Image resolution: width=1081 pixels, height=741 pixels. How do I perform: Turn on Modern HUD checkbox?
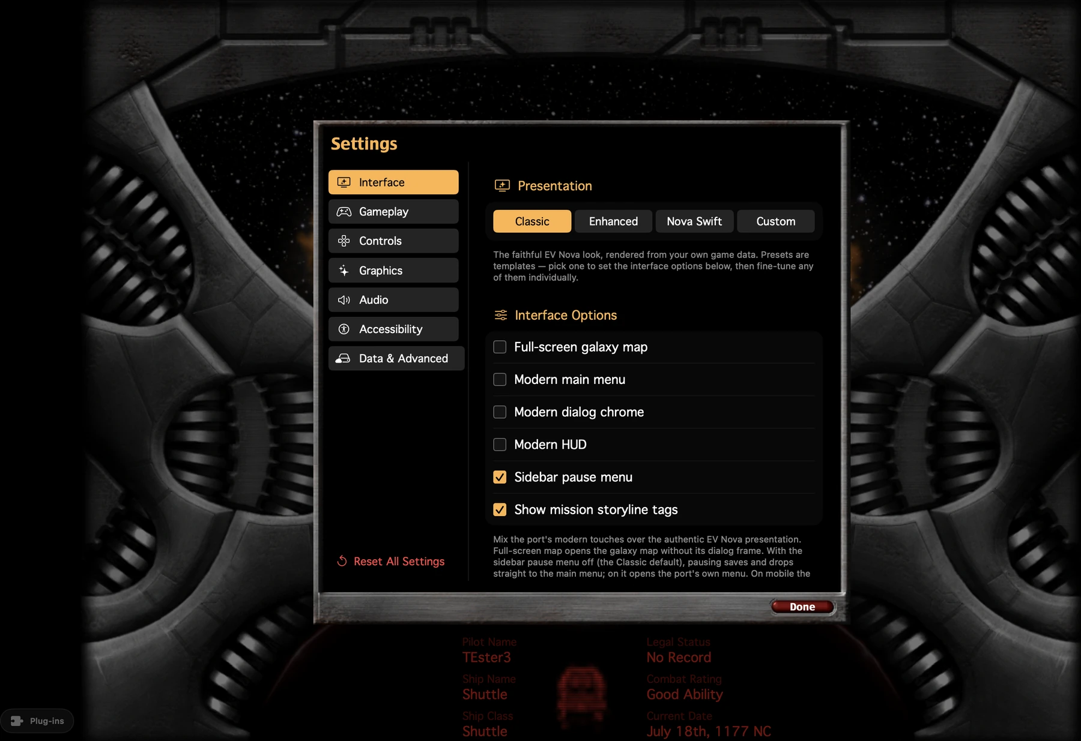(500, 445)
